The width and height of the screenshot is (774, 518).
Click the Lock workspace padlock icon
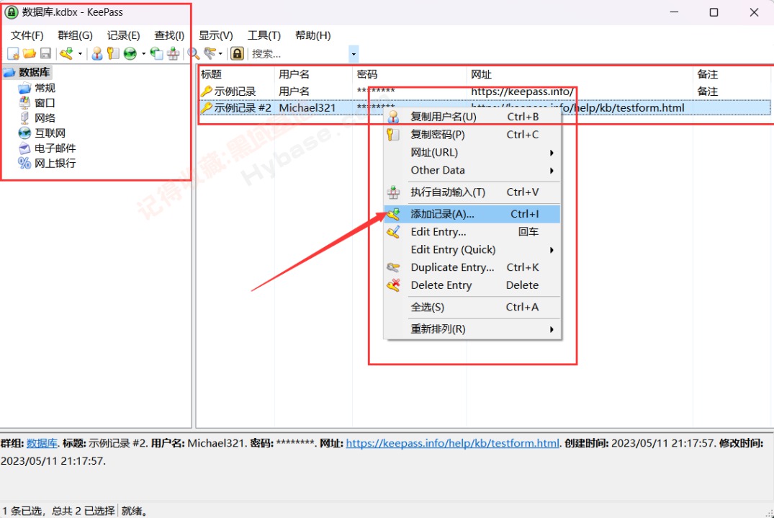pyautogui.click(x=238, y=53)
